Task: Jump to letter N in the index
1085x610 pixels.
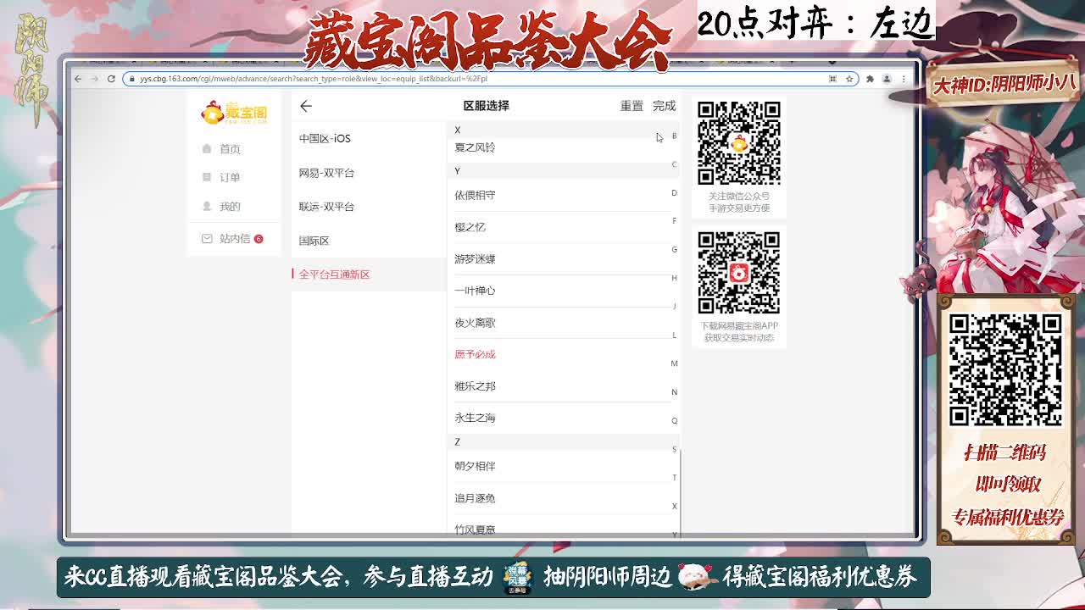Action: click(x=675, y=392)
